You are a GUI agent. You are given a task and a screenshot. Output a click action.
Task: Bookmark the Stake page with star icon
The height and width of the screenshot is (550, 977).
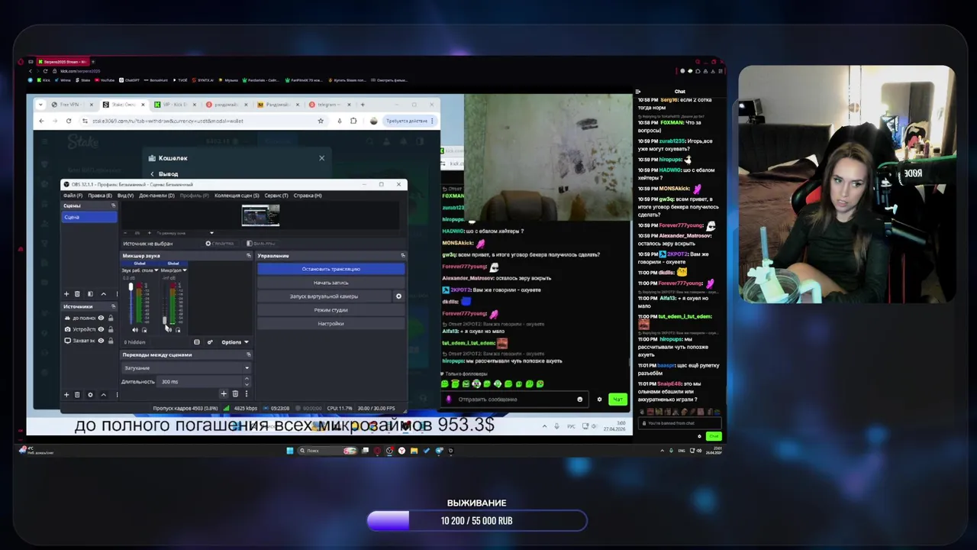click(x=321, y=121)
